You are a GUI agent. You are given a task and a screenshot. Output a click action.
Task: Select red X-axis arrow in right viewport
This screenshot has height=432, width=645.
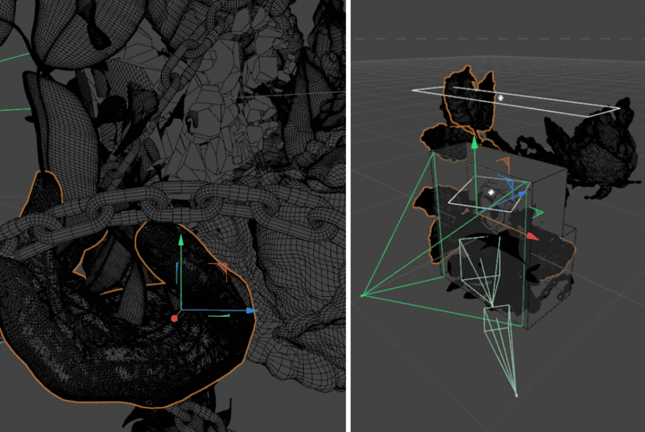click(533, 236)
